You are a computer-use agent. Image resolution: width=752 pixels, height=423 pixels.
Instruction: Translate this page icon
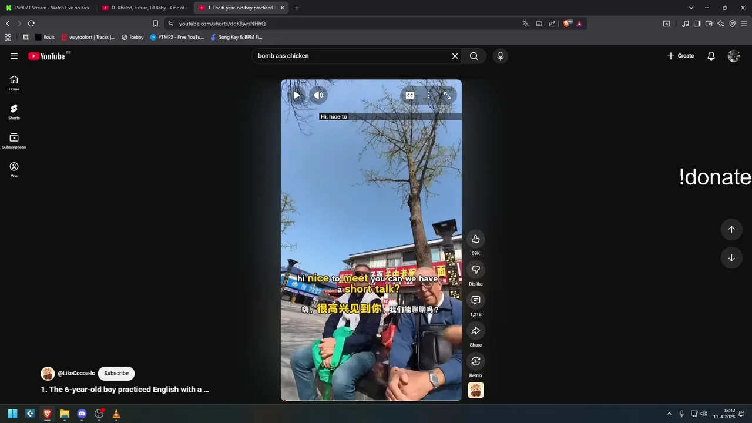525,23
